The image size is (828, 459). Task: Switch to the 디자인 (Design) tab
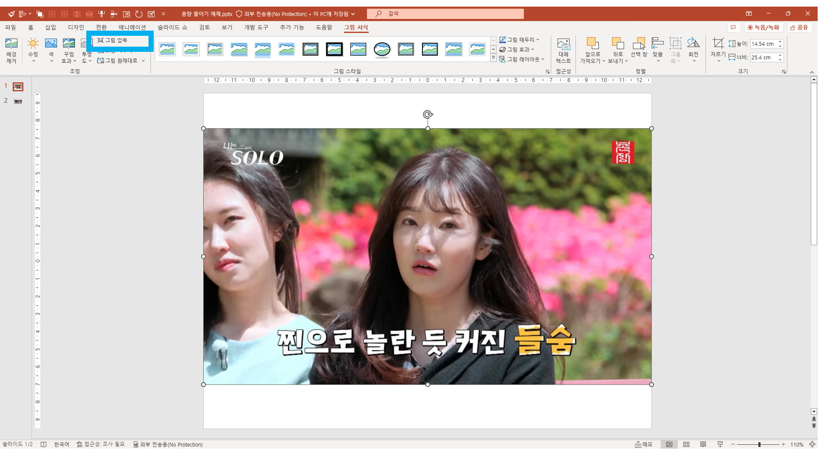[76, 28]
